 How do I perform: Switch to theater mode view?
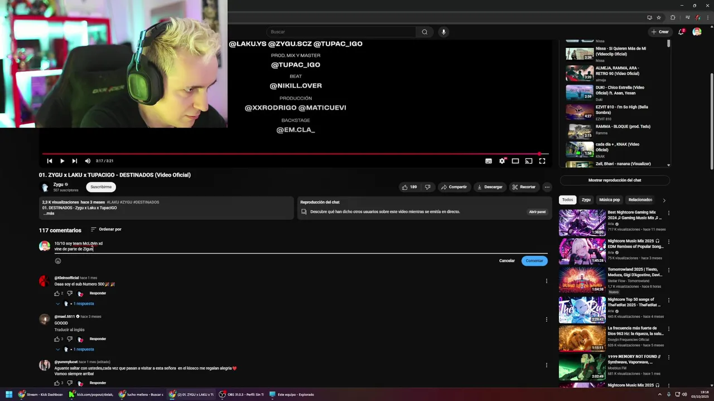point(515,161)
